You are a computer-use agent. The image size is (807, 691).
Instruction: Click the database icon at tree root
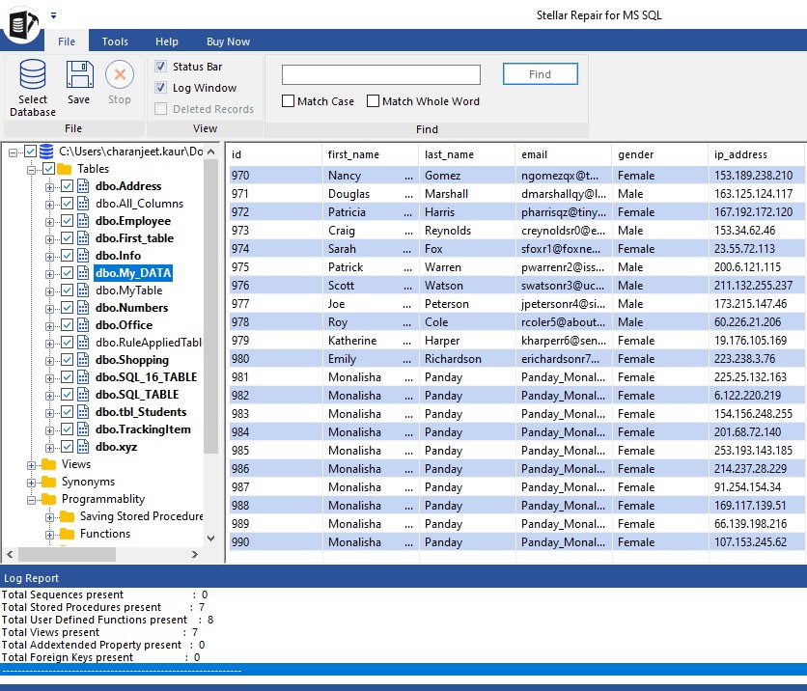pos(46,152)
